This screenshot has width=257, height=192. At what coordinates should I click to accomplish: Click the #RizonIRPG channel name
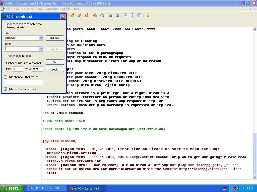click(89, 169)
